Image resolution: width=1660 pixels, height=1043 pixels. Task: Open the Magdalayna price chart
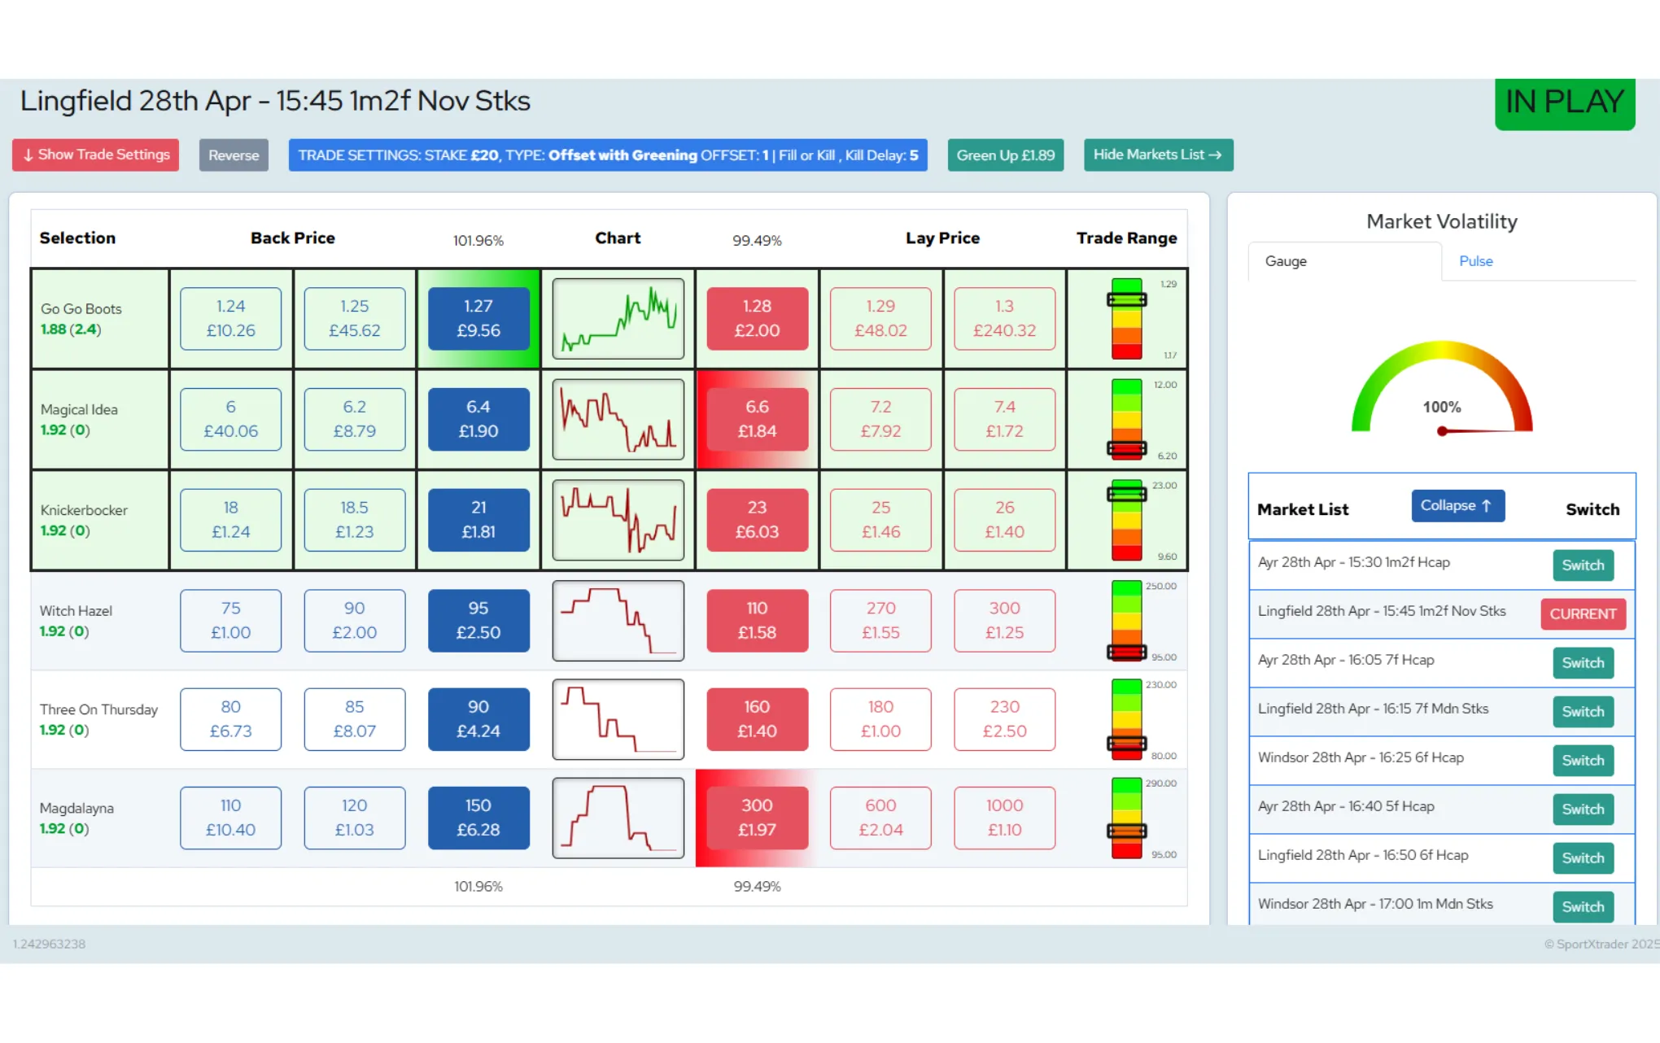tap(618, 818)
